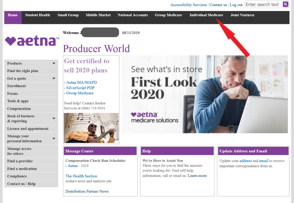Switch to the Group Medicare tab
Screen dimensions: 294x203
pos(168,15)
